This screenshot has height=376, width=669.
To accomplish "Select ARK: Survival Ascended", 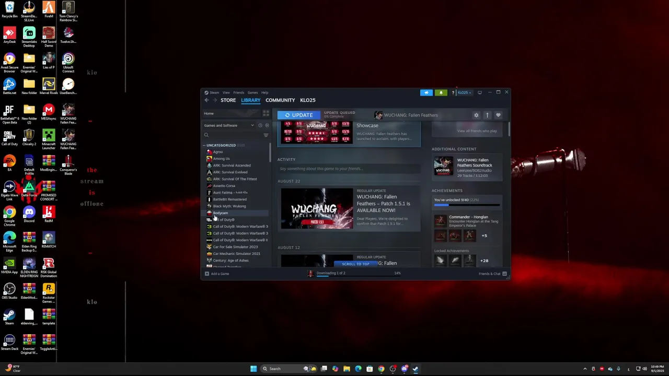I will point(236,166).
